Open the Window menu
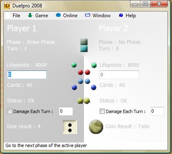Image resolution: width=172 pixels, height=154 pixels. coord(98,16)
